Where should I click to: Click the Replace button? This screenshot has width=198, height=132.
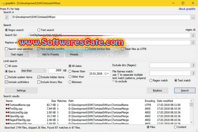(x=157, y=90)
